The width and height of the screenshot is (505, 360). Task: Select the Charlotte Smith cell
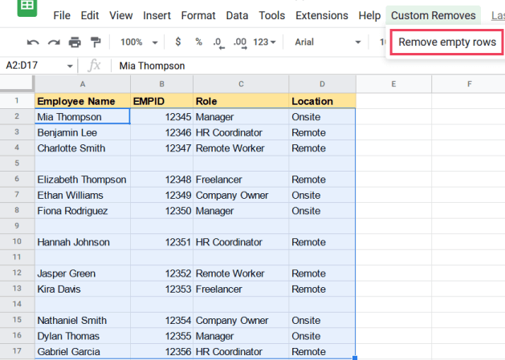83,148
